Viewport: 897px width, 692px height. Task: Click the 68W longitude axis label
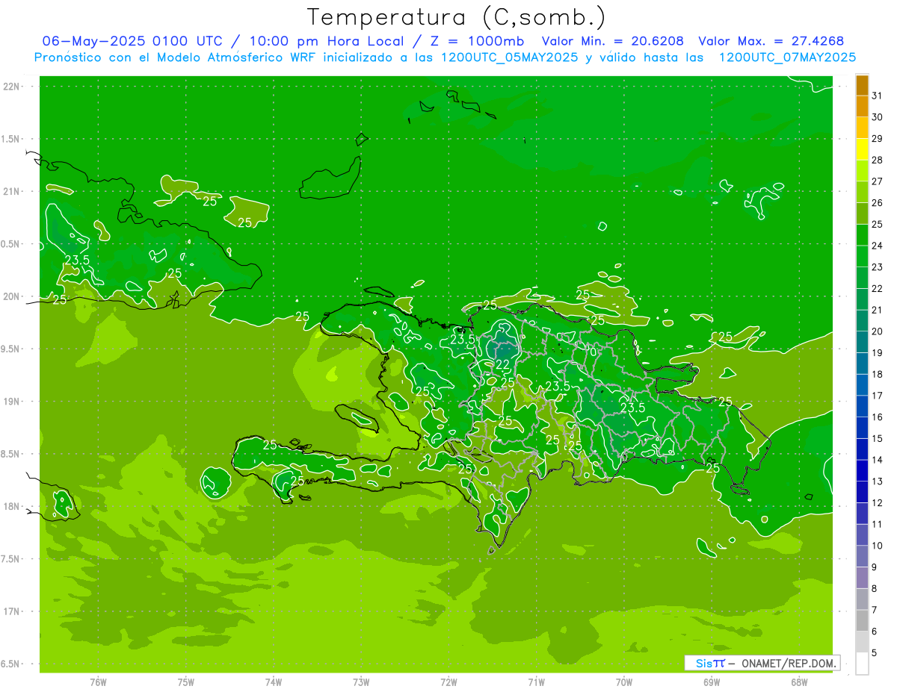799,682
